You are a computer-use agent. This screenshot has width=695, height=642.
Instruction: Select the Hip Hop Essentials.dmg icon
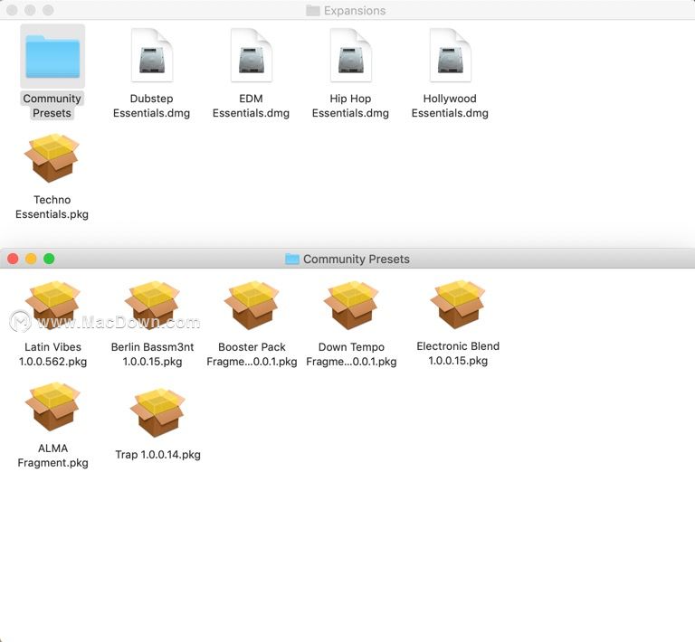(x=350, y=55)
